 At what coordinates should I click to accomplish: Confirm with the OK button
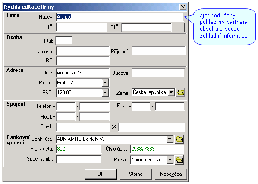101,174
